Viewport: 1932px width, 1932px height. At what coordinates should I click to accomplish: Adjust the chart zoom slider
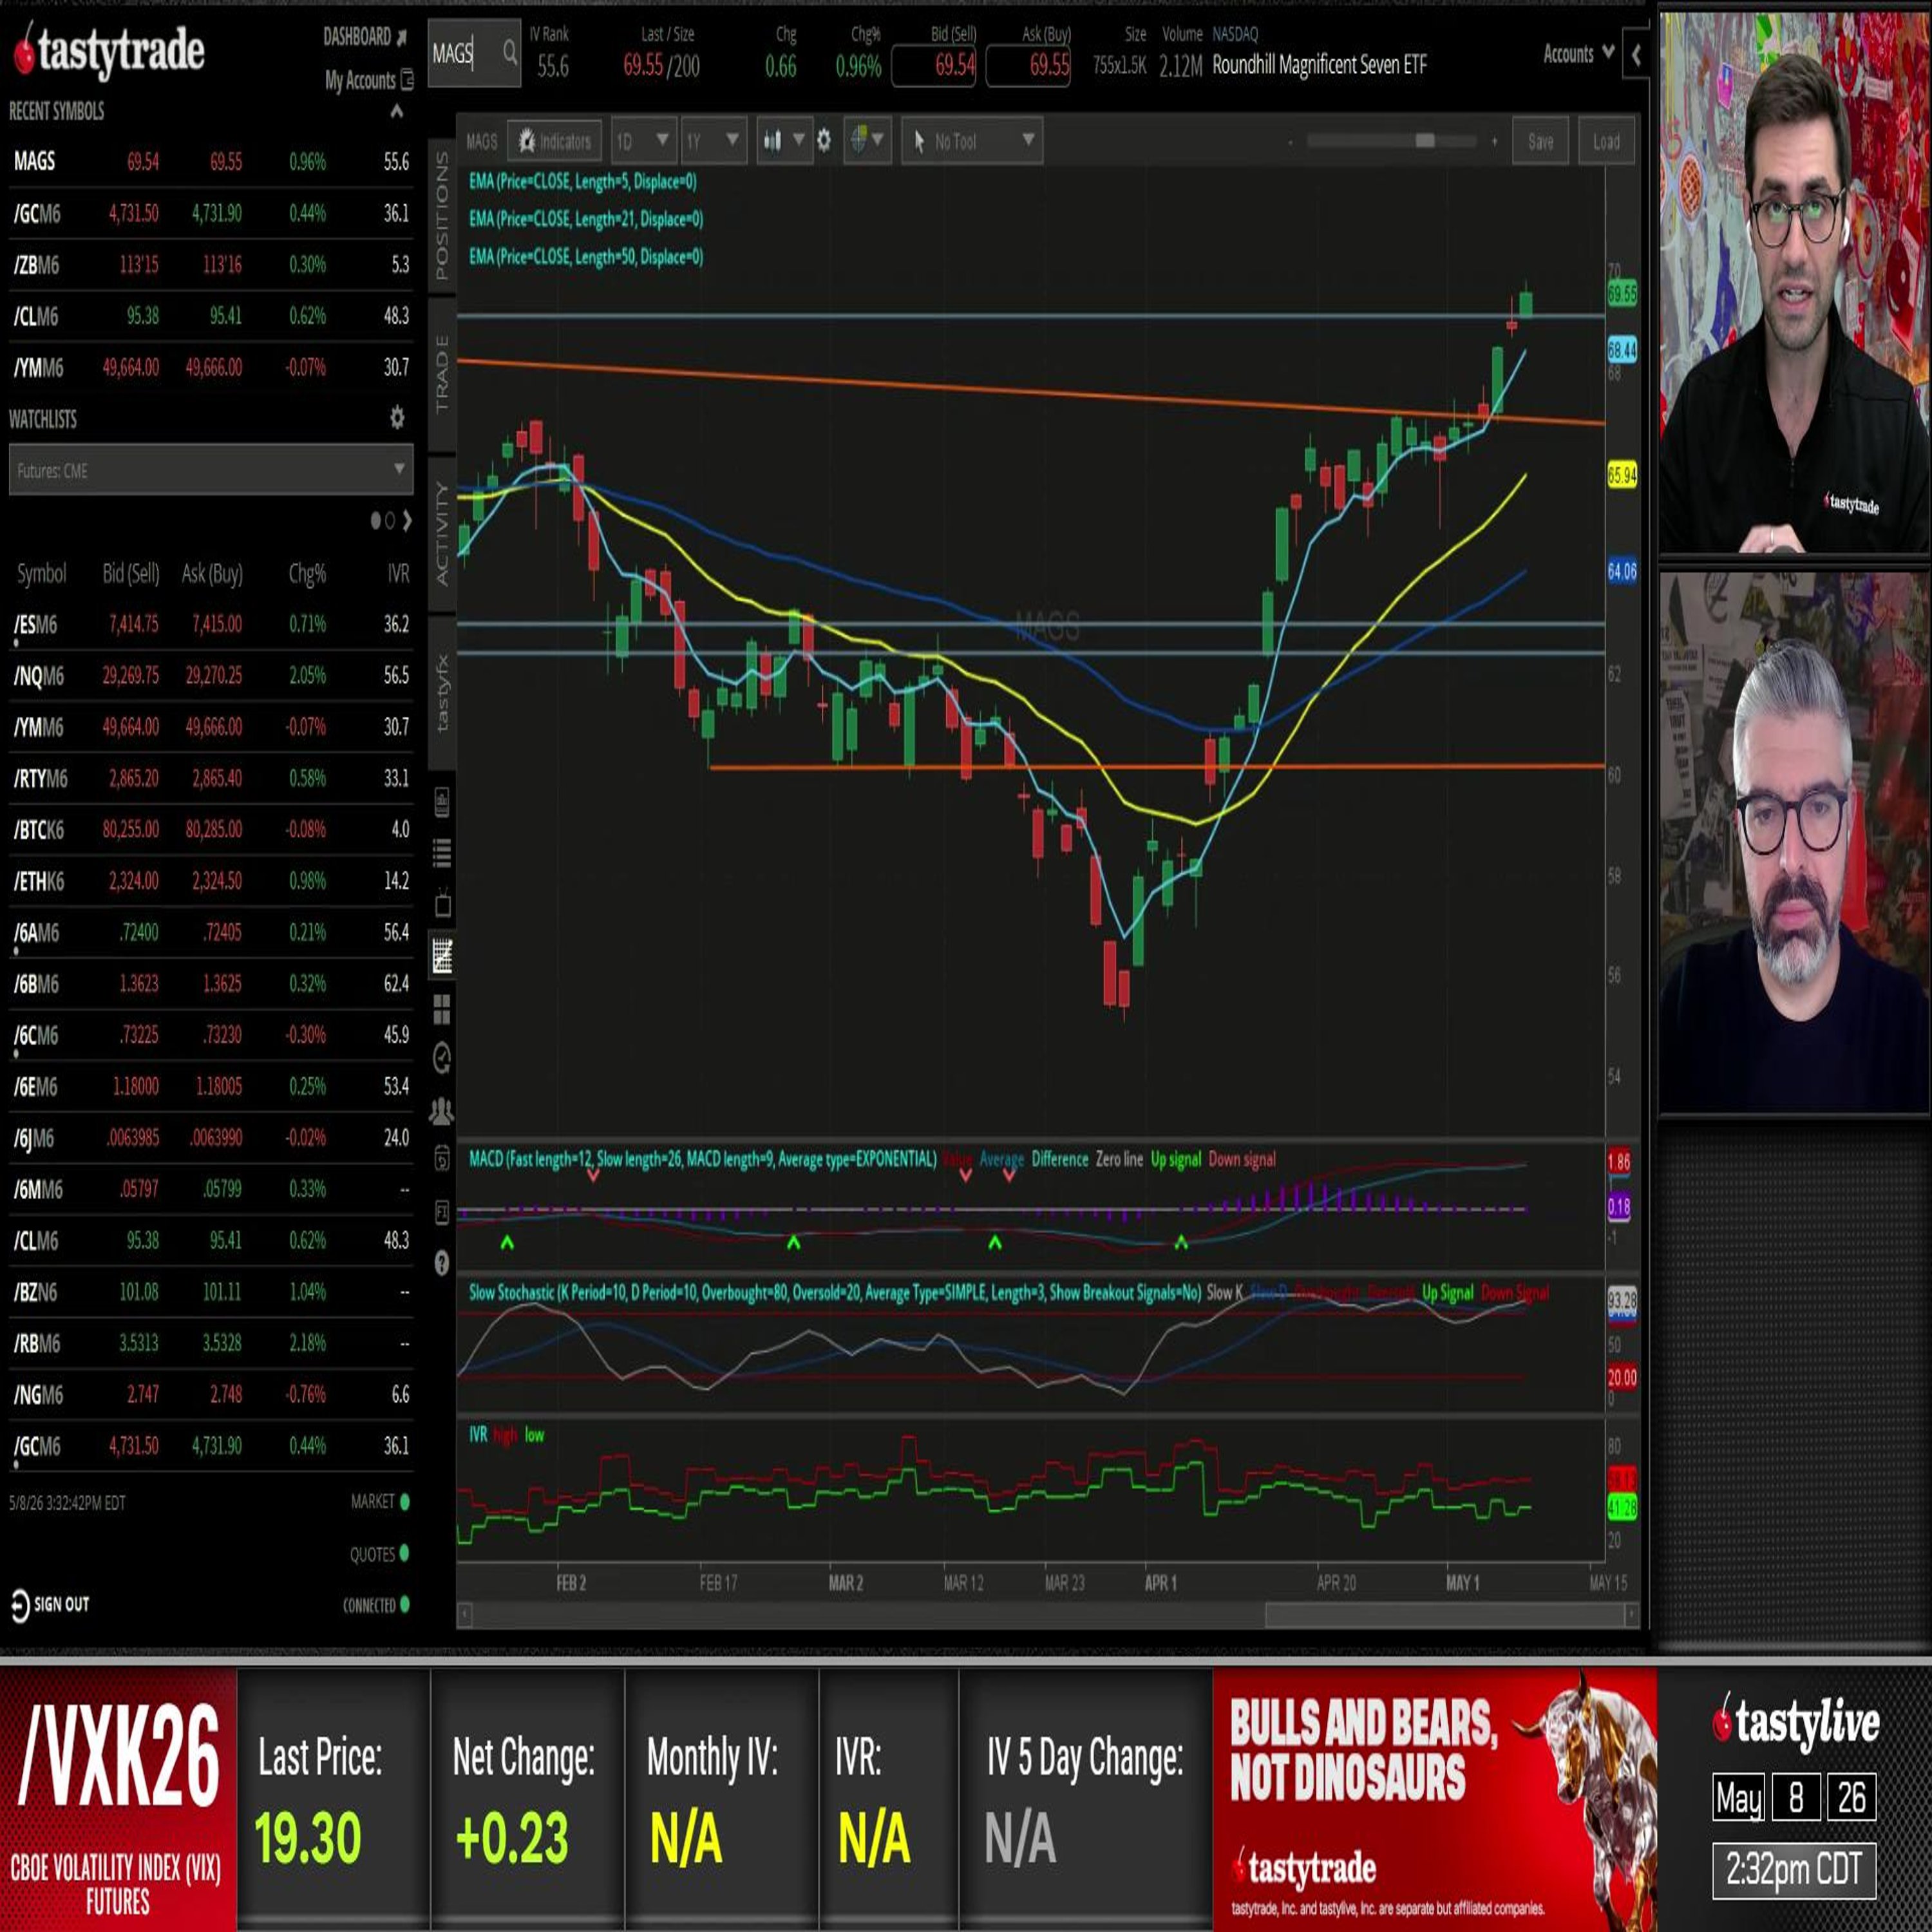click(1425, 142)
